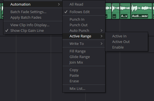Click Copy in automation menu
This screenshot has height=101, width=154.
(x=84, y=70)
